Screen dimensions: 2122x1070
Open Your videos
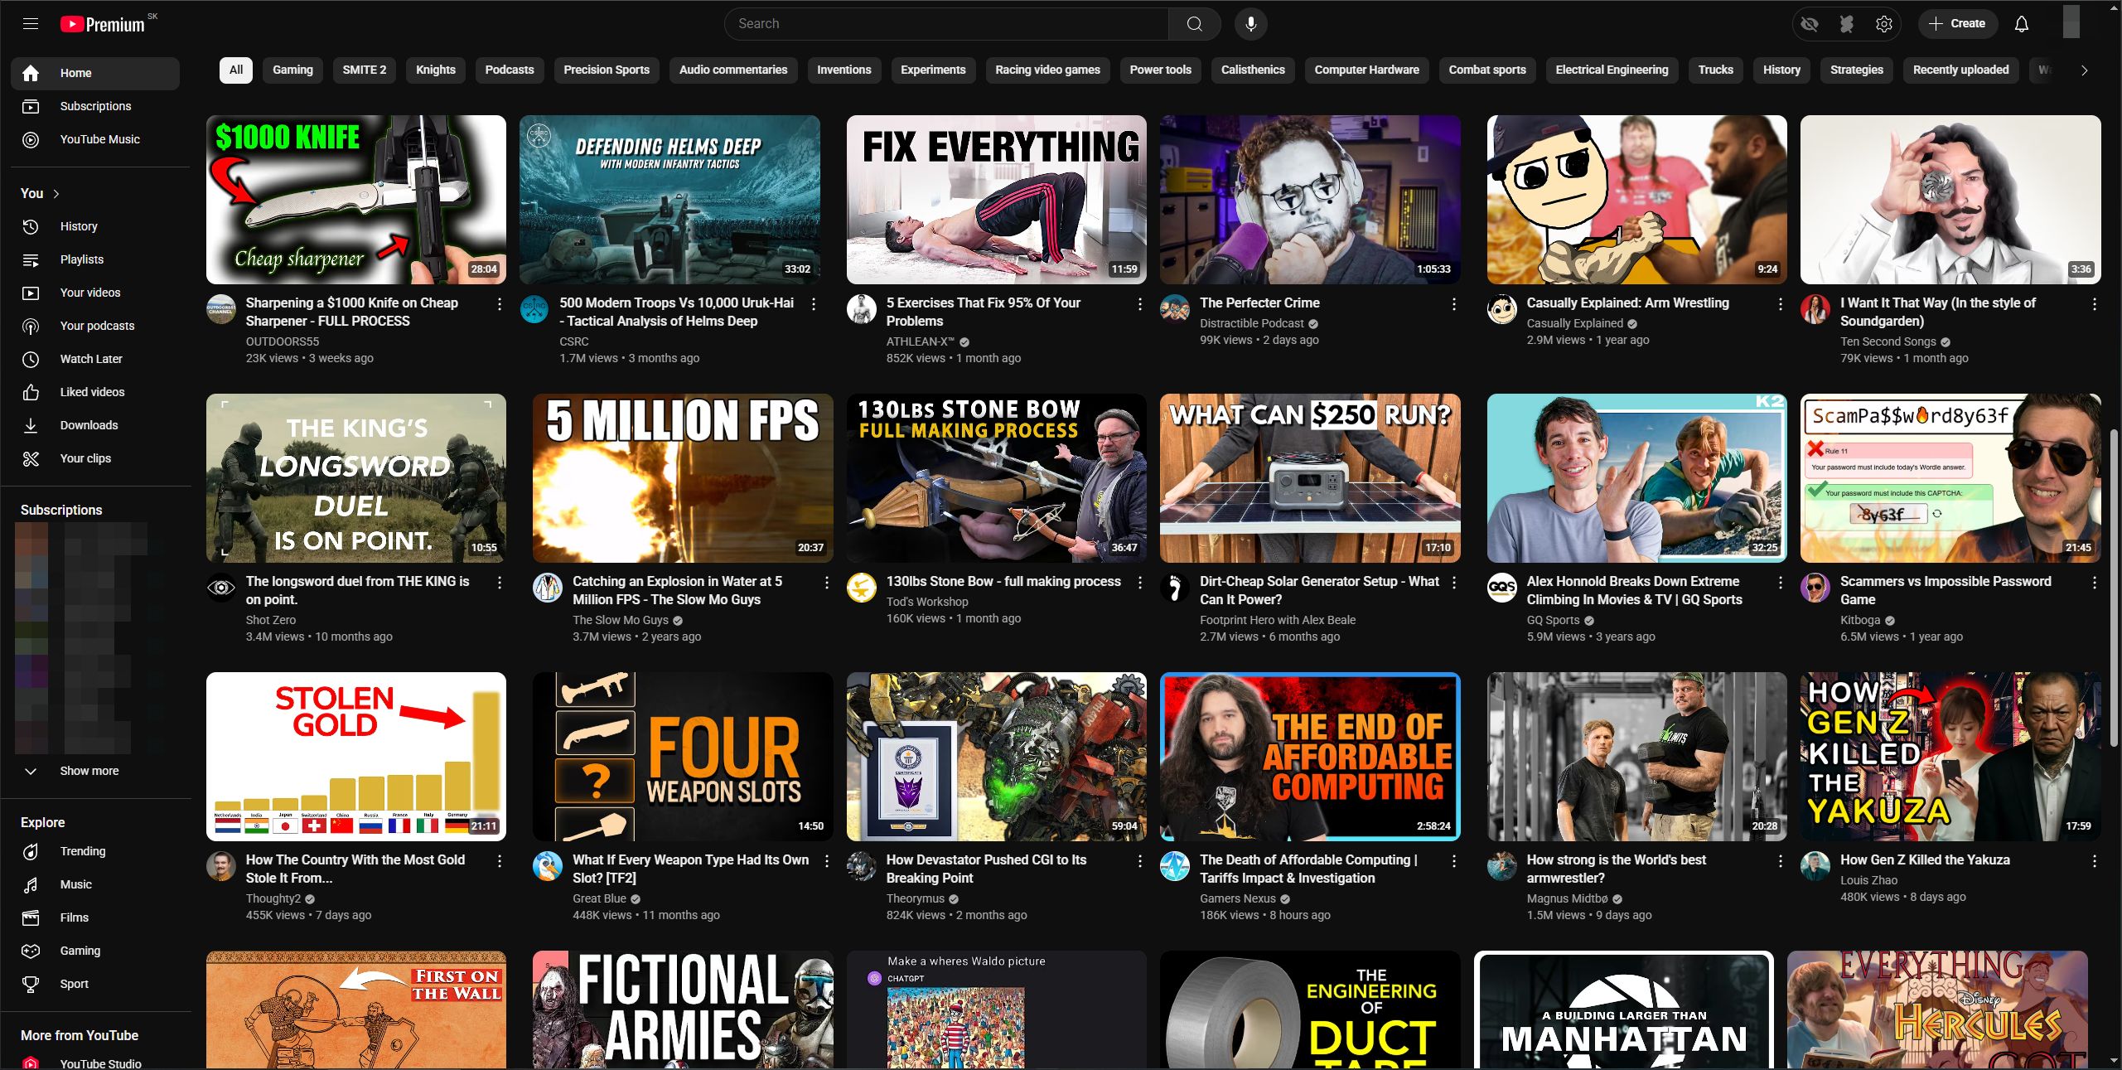[x=95, y=293]
